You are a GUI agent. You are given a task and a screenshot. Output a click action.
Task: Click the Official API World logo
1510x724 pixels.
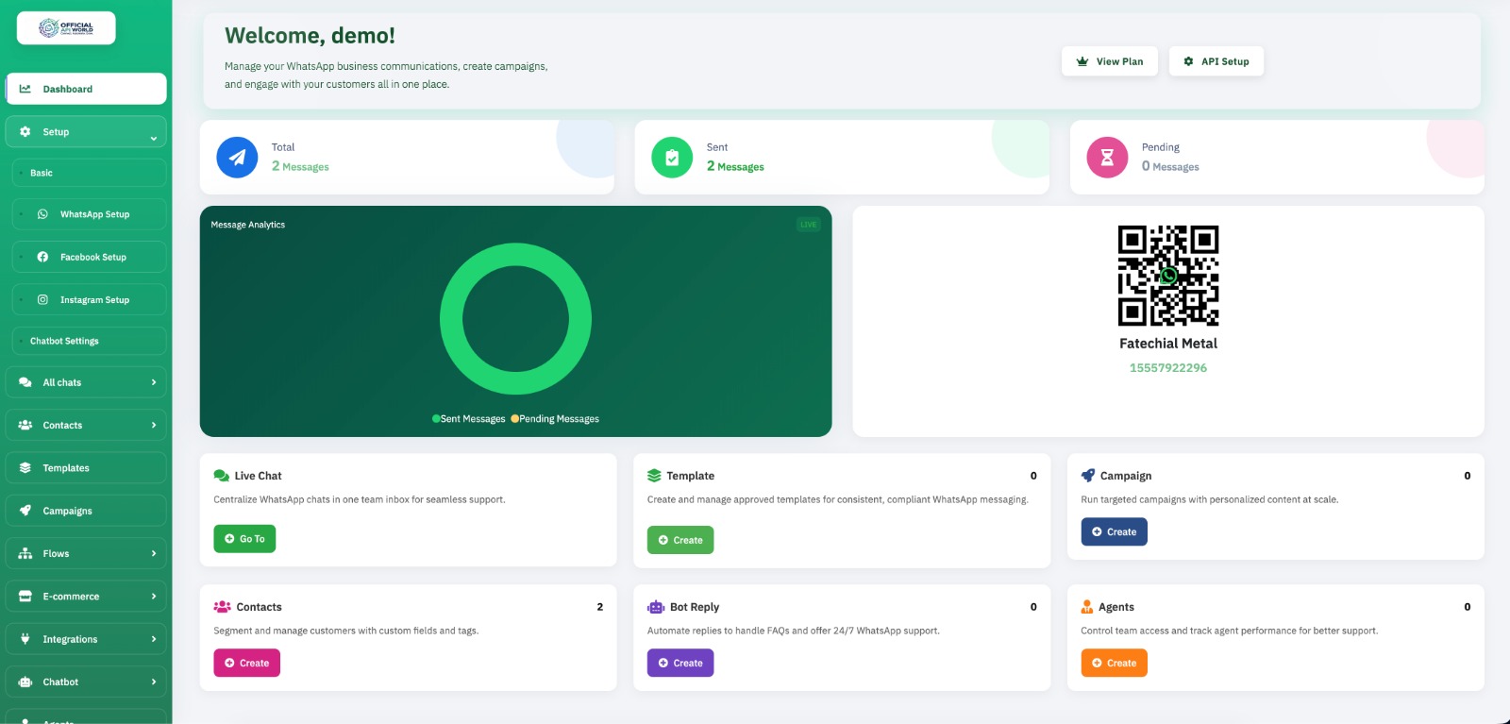click(x=66, y=28)
